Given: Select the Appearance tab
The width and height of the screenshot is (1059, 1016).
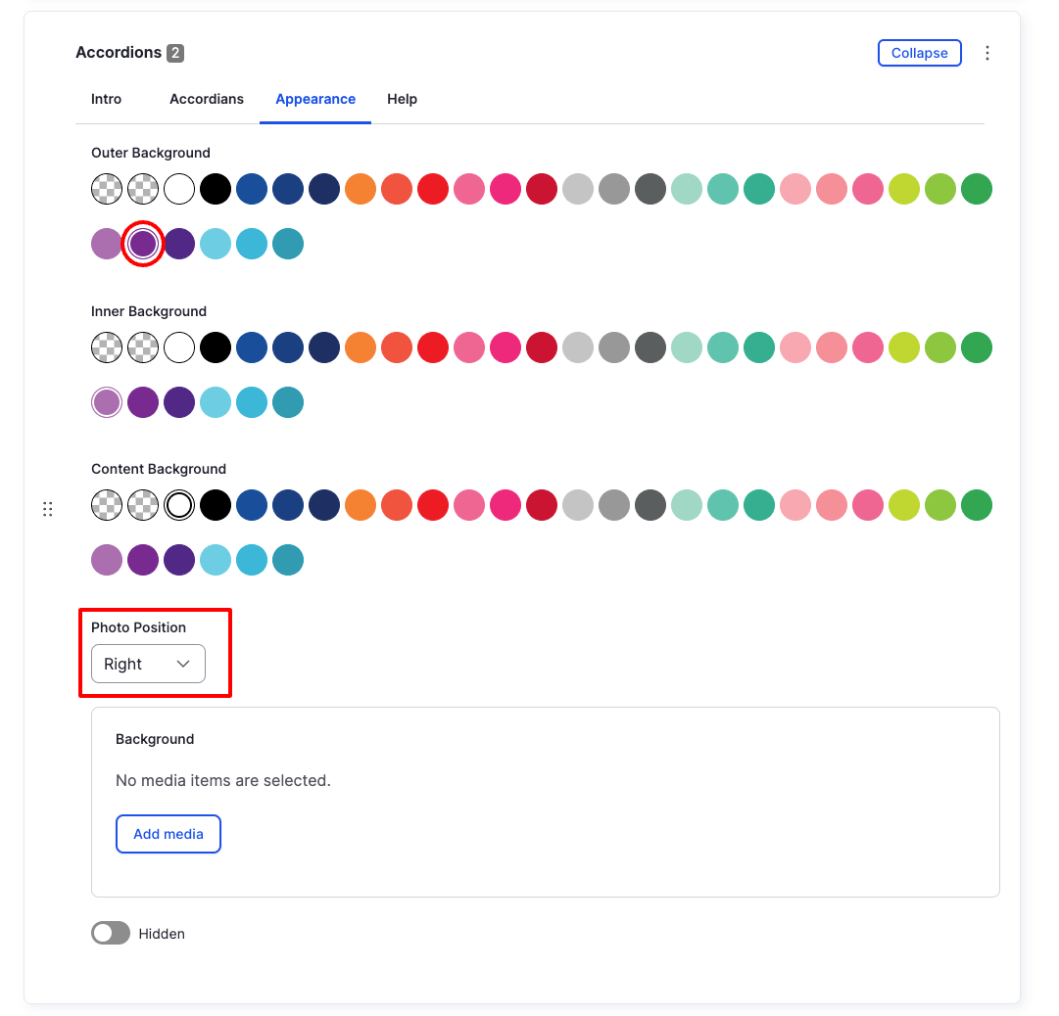Looking at the screenshot, I should [315, 99].
